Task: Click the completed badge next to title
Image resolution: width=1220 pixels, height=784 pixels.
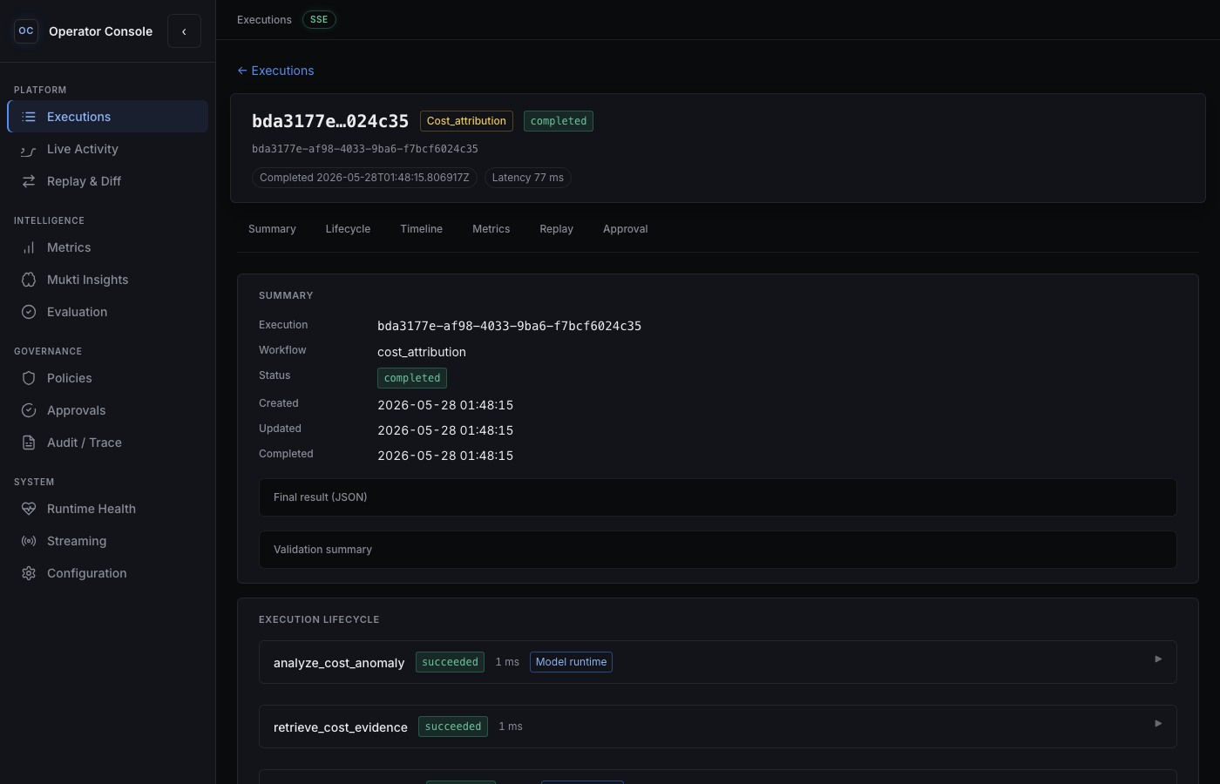Action: [x=559, y=121]
